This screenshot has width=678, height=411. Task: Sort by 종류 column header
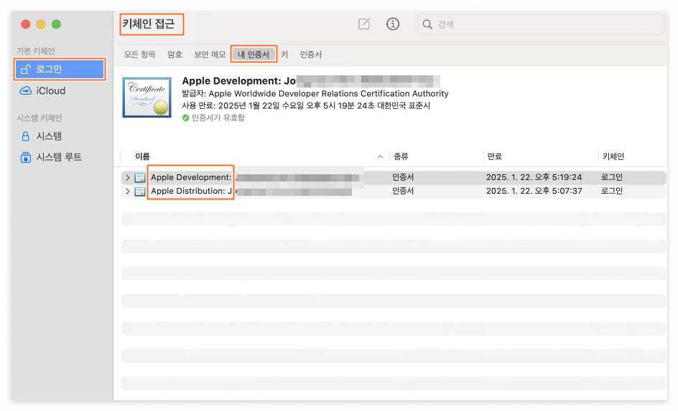click(x=401, y=156)
